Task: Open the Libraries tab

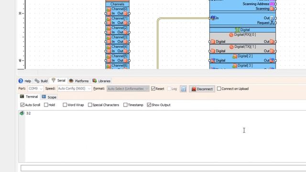Action: coord(101,81)
